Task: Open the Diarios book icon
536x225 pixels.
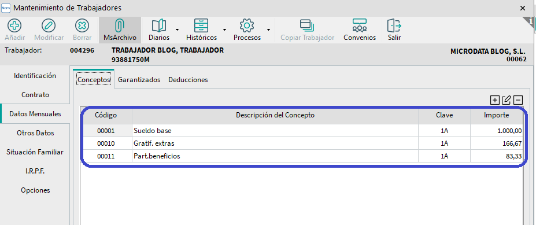Action: pyautogui.click(x=159, y=25)
